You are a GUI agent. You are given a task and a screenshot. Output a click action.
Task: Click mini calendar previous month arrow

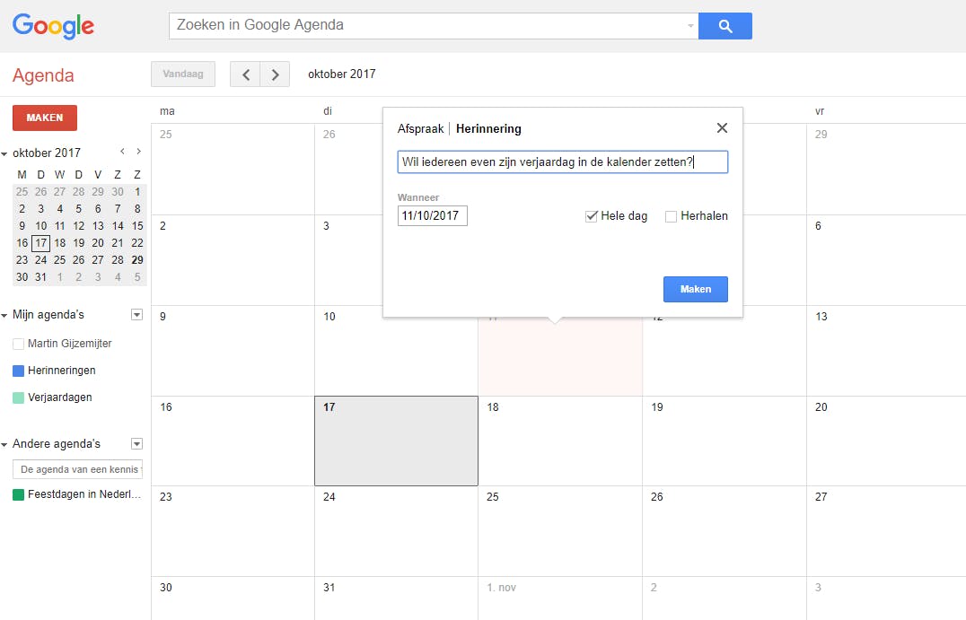click(122, 152)
